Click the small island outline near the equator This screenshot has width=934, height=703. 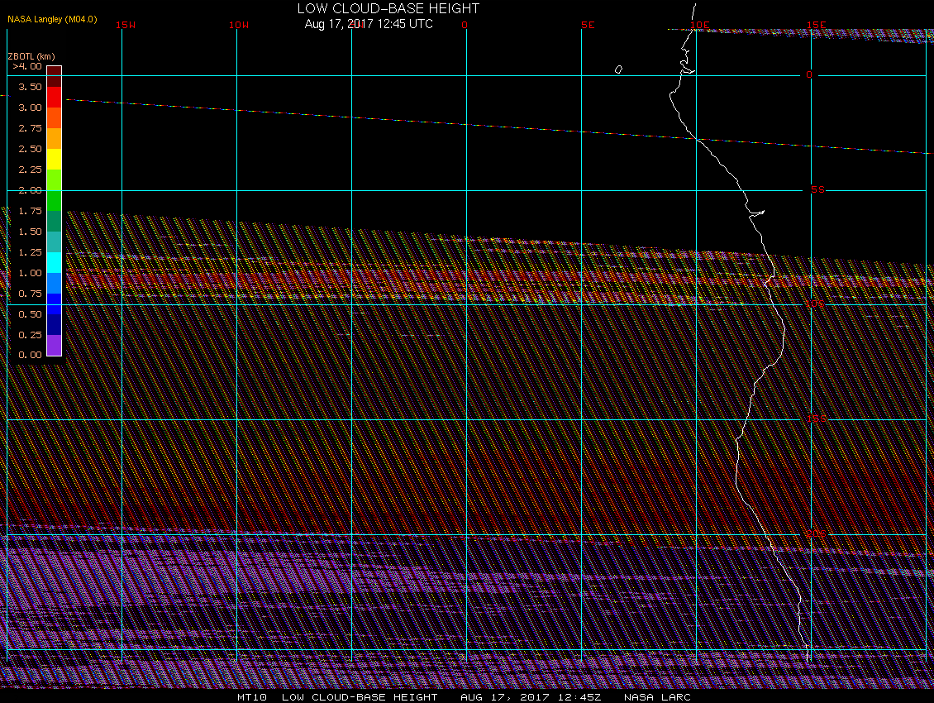click(618, 69)
